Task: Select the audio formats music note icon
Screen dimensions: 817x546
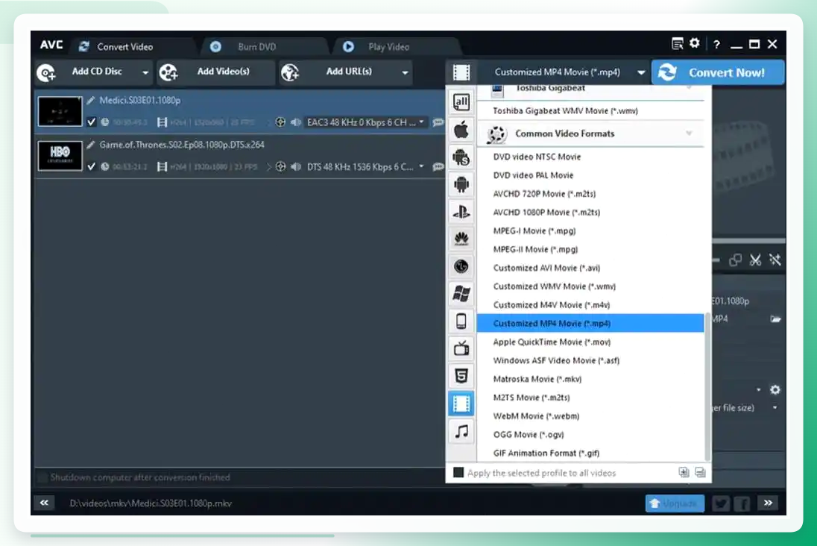Action: [461, 431]
